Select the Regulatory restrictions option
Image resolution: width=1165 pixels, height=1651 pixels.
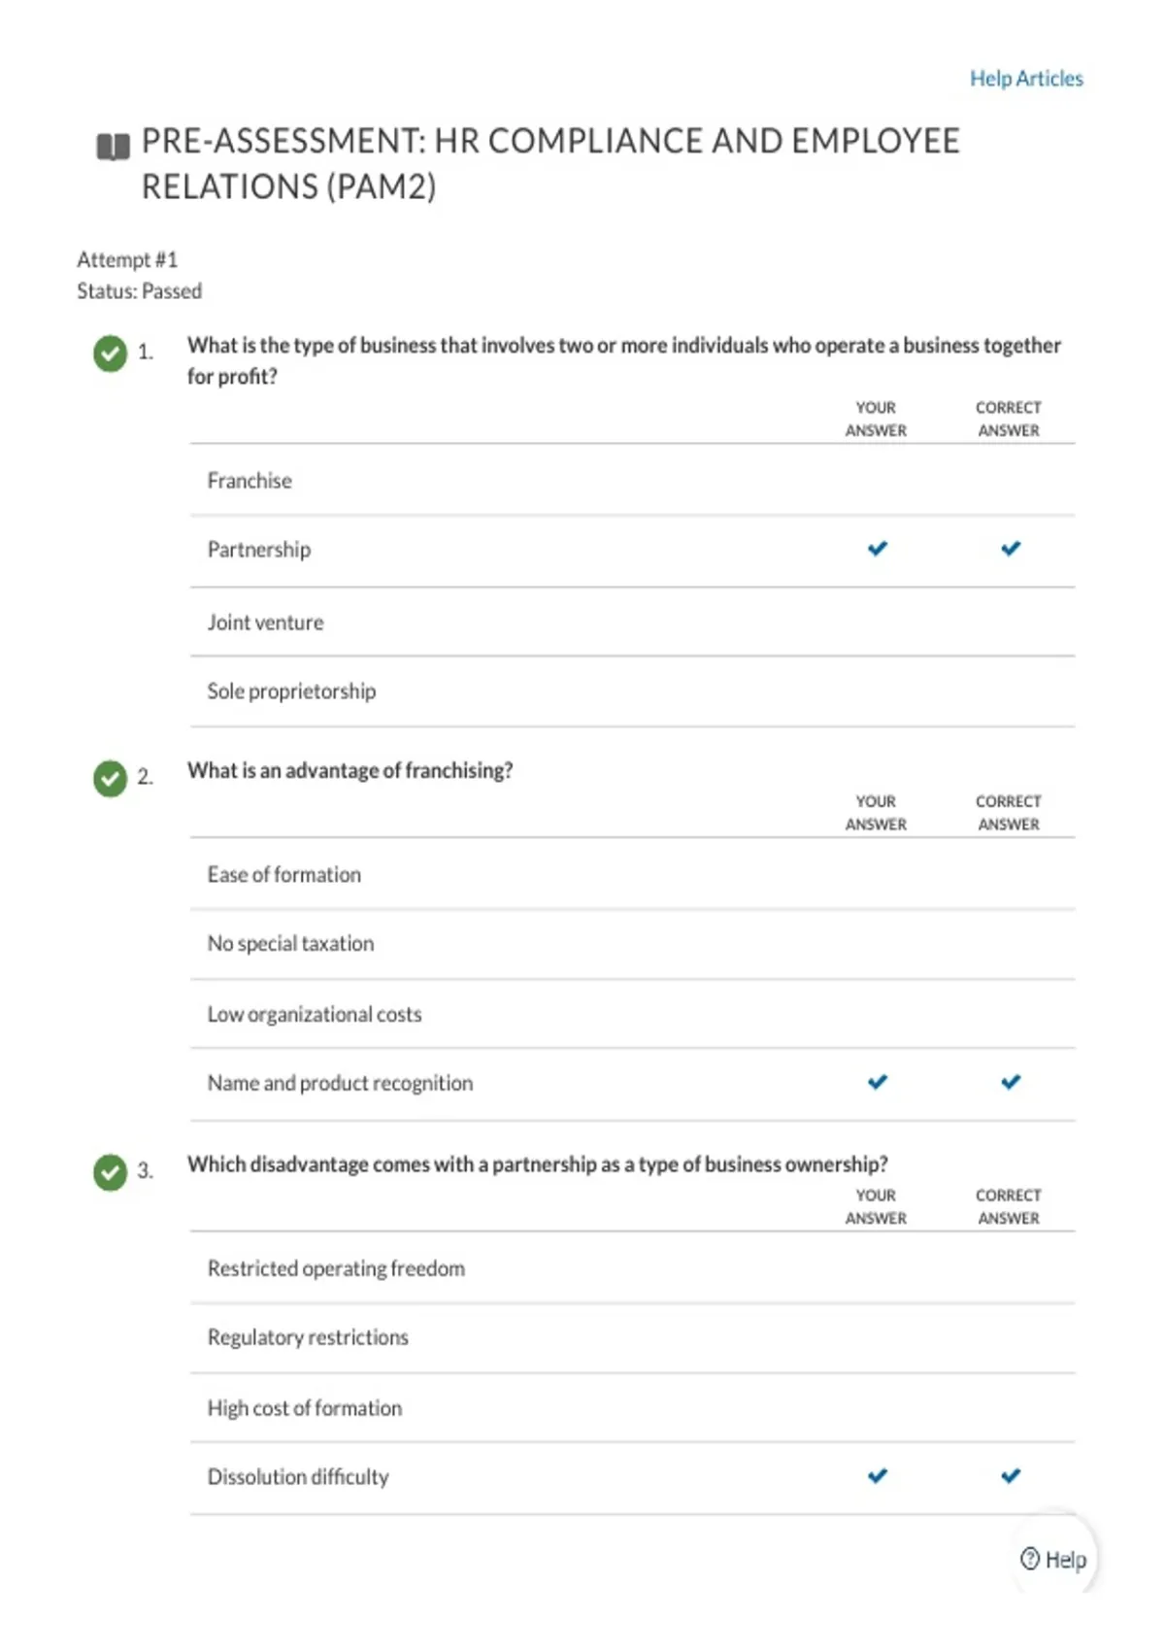pyautogui.click(x=632, y=1337)
